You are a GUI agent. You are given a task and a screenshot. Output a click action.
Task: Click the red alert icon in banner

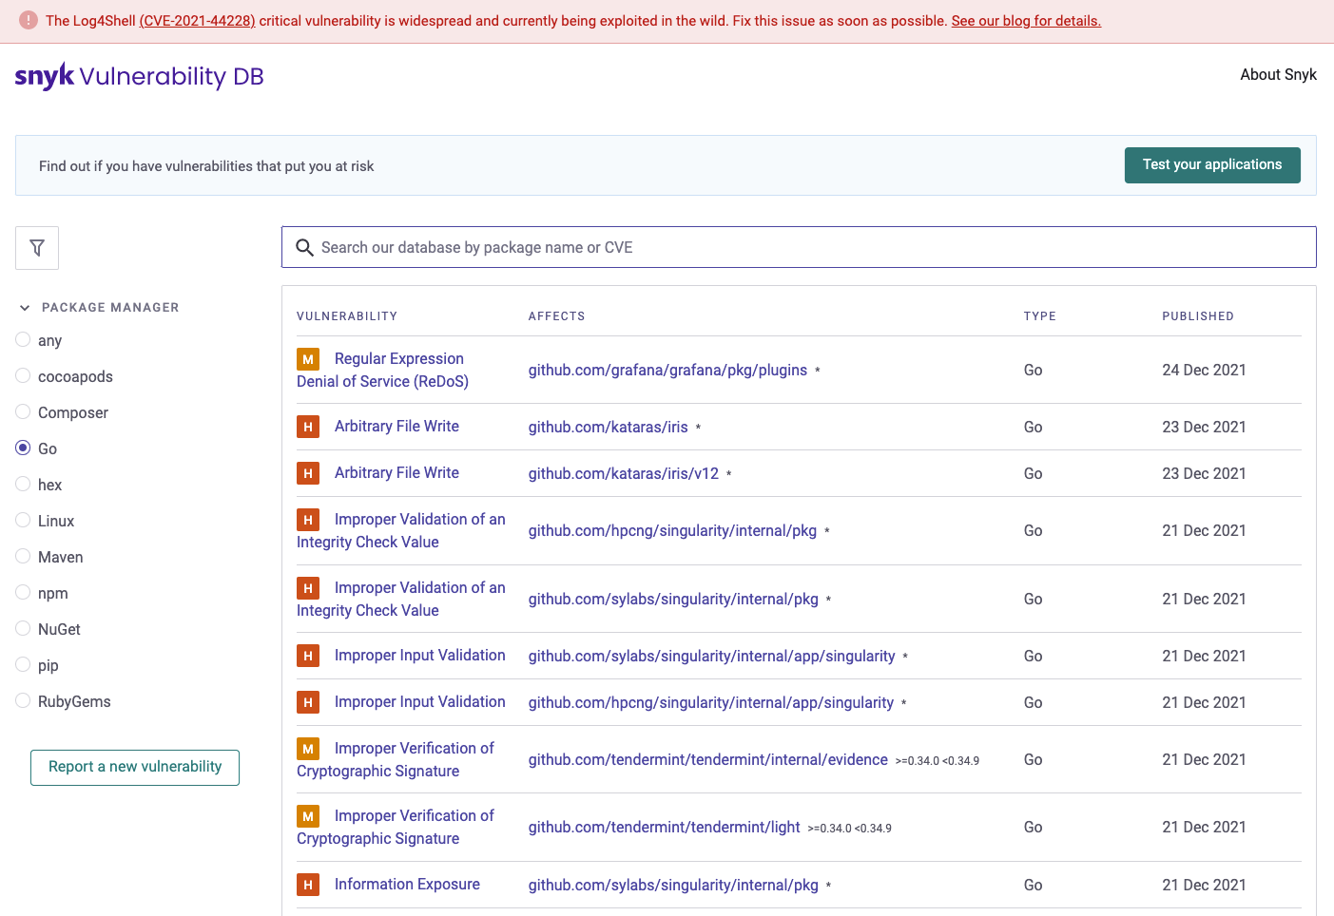point(29,20)
